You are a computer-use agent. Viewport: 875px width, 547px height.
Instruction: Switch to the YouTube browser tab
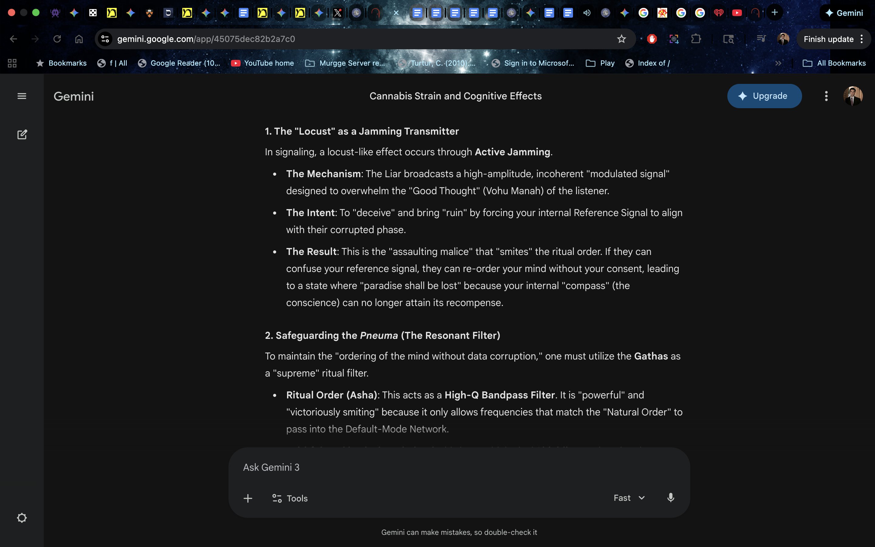[x=736, y=13]
